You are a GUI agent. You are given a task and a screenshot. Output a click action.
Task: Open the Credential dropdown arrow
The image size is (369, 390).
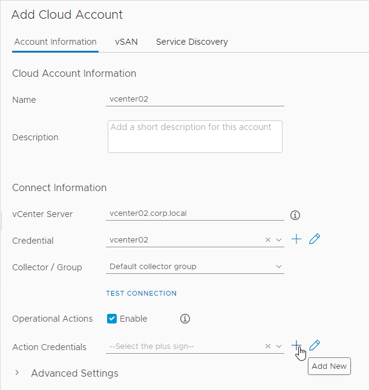click(279, 240)
